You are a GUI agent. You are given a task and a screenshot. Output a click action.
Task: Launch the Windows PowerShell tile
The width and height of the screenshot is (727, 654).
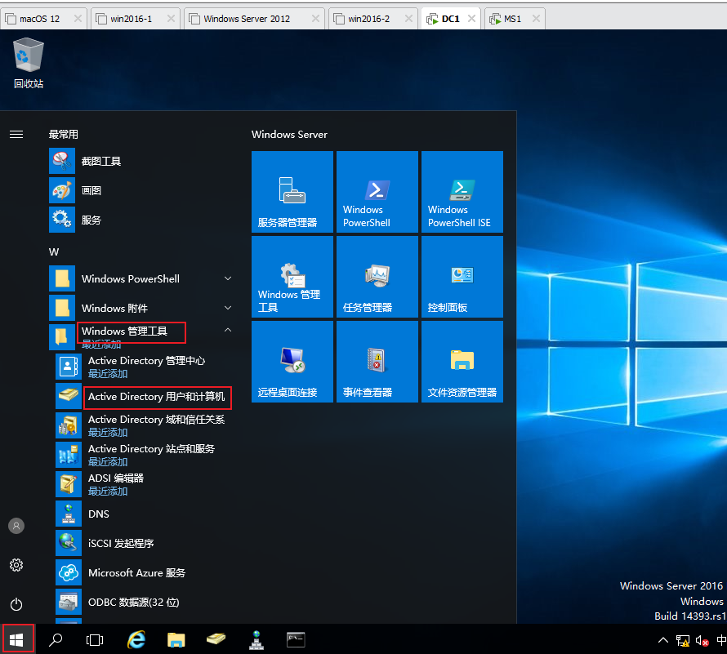click(377, 192)
